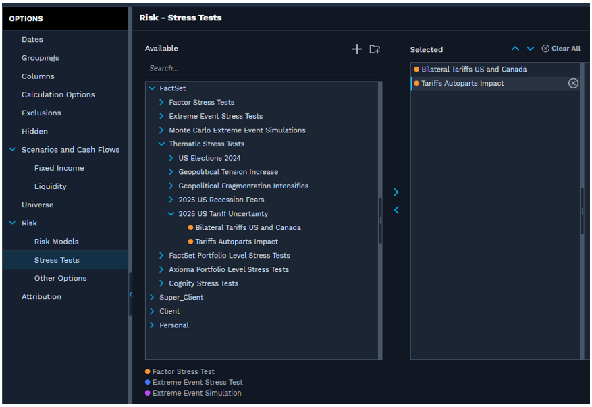Expand Axioma Portfolio Level Stress Tests

pos(161,269)
